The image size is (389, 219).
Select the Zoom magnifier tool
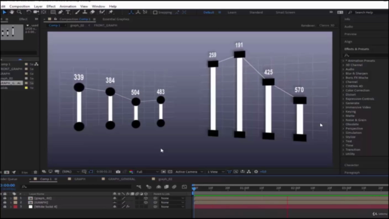(19, 12)
